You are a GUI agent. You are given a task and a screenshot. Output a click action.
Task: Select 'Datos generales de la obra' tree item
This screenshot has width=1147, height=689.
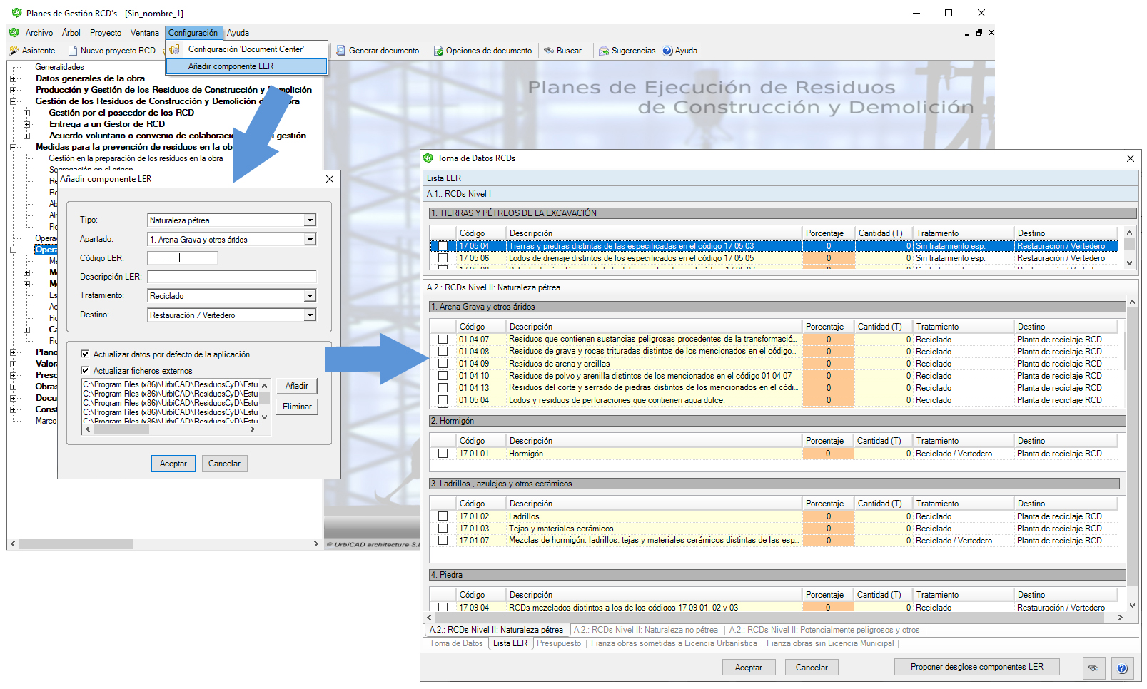tap(90, 78)
